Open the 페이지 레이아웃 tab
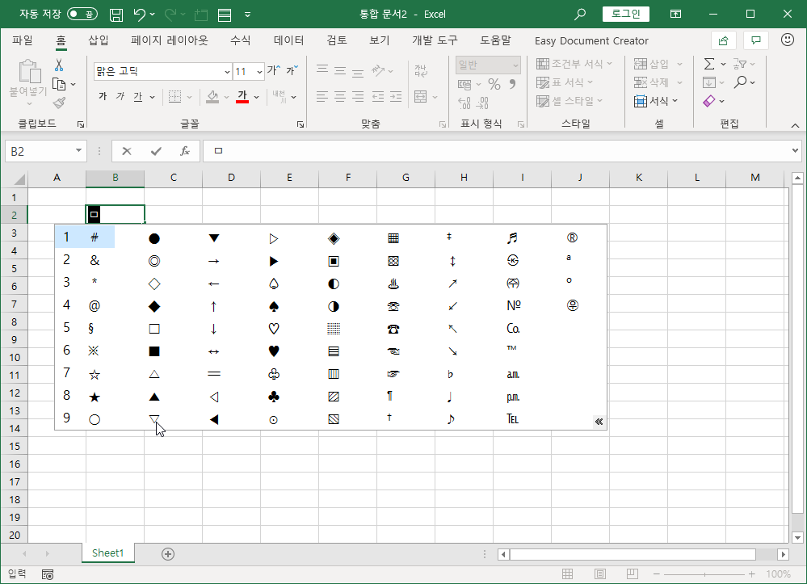 pyautogui.click(x=170, y=40)
